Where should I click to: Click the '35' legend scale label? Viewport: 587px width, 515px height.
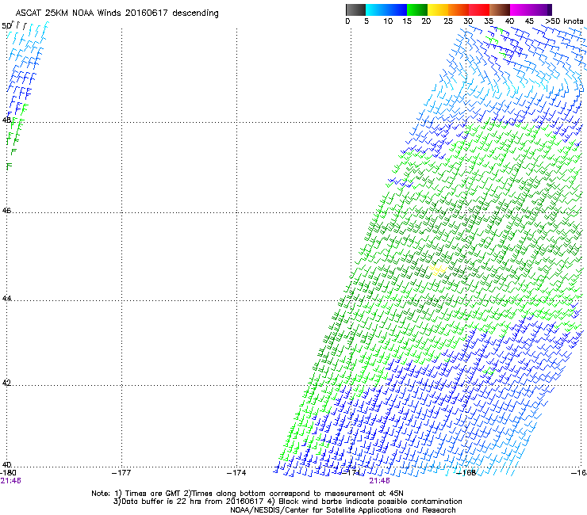pos(489,21)
